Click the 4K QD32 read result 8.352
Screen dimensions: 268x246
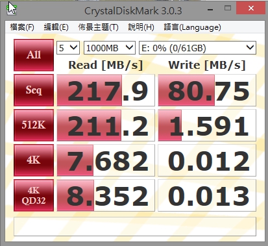coord(106,195)
